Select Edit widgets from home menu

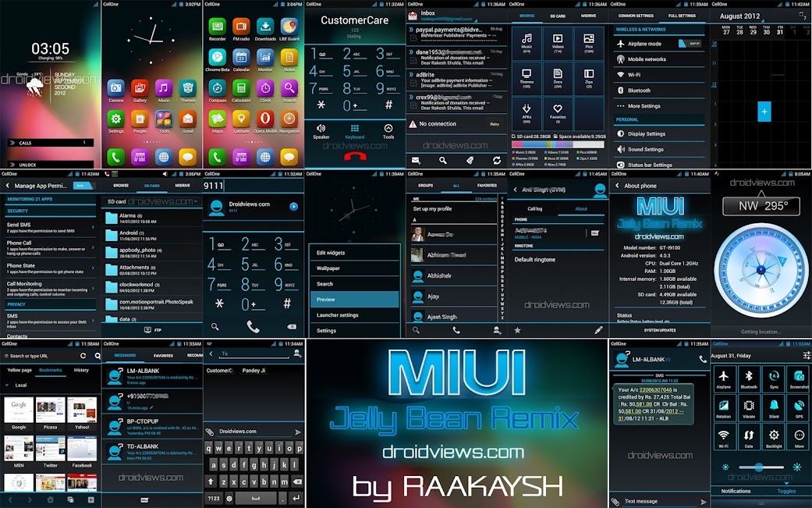(355, 253)
